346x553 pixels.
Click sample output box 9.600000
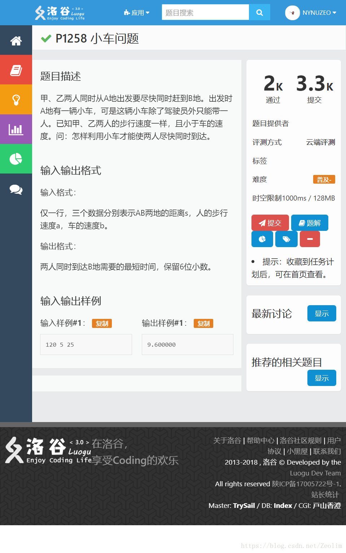(188, 344)
